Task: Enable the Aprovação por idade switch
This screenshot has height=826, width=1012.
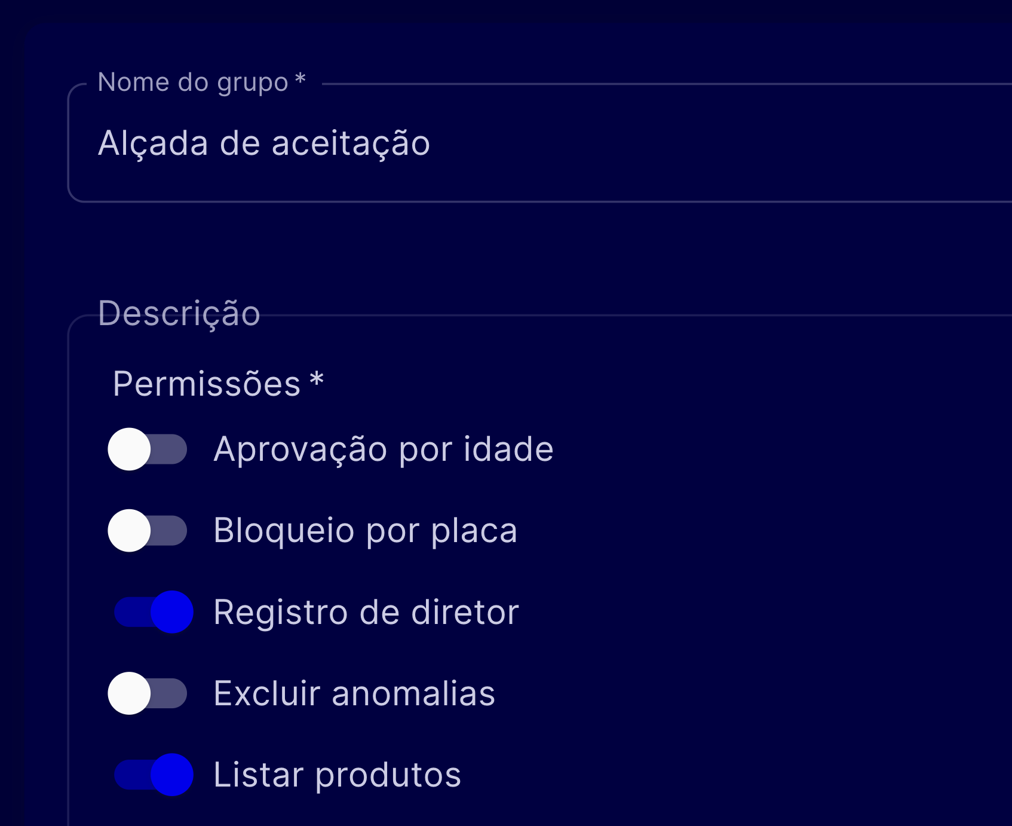Action: coord(148,449)
